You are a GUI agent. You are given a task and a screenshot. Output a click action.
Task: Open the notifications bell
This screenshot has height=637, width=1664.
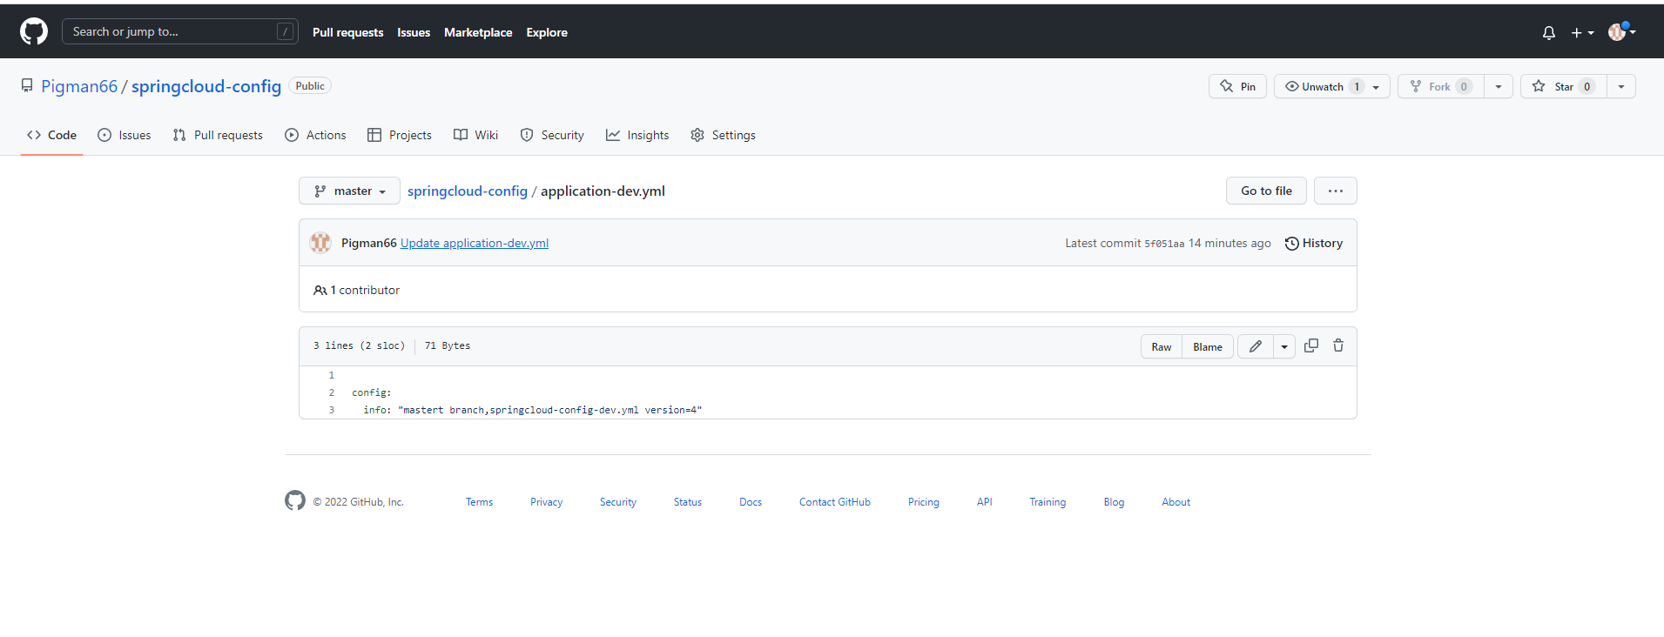[1548, 32]
